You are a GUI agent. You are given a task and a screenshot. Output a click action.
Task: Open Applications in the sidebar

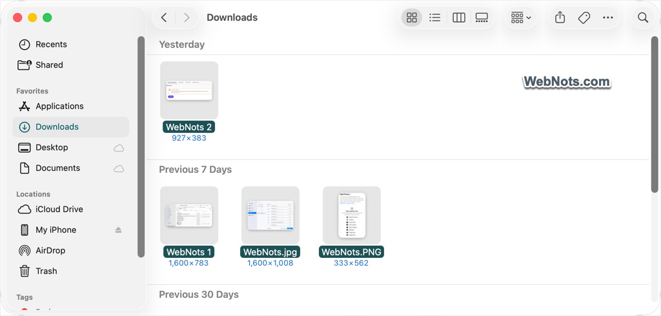tap(70, 106)
